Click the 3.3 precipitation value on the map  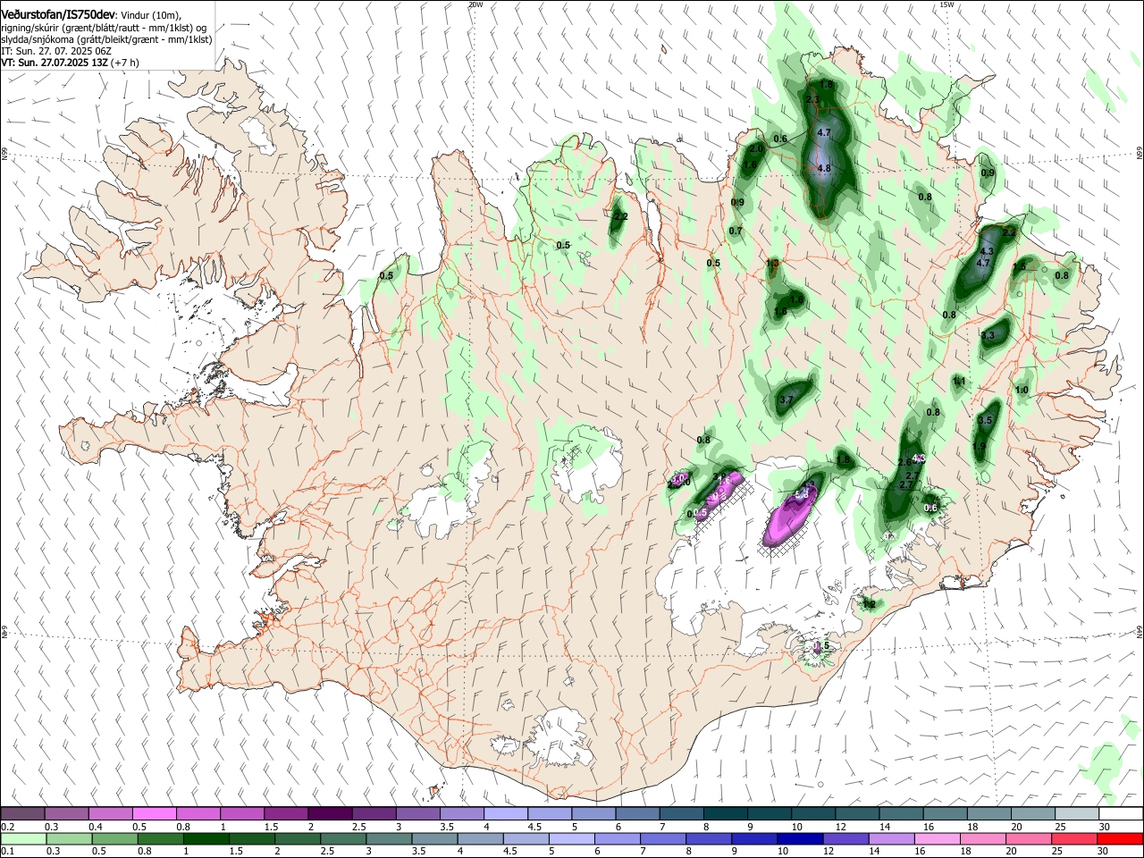coord(988,336)
